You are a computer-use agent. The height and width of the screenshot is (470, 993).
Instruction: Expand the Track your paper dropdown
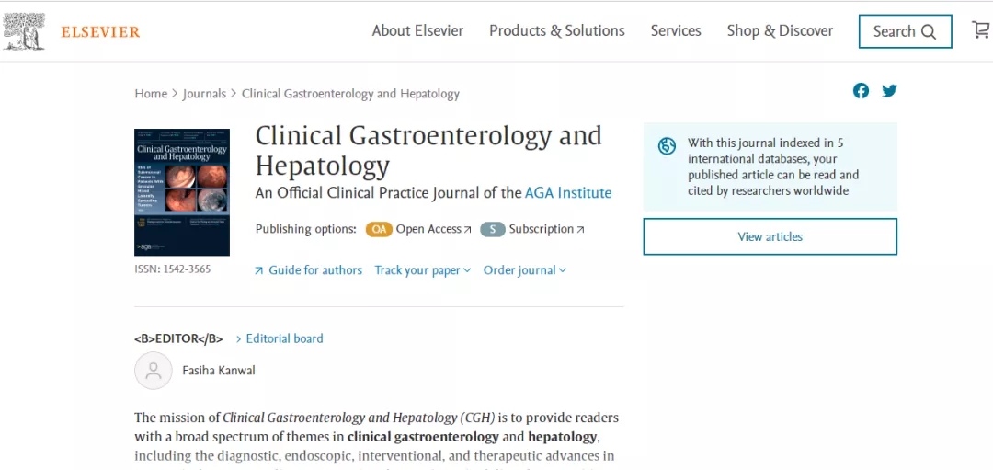[x=422, y=270]
